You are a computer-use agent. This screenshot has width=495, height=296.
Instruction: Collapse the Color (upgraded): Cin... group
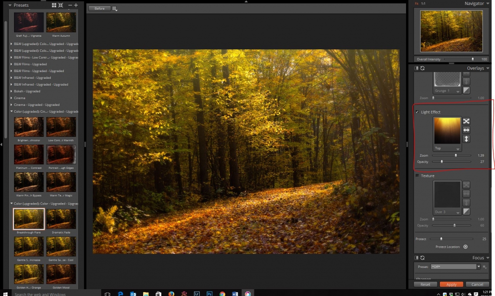[12, 112]
